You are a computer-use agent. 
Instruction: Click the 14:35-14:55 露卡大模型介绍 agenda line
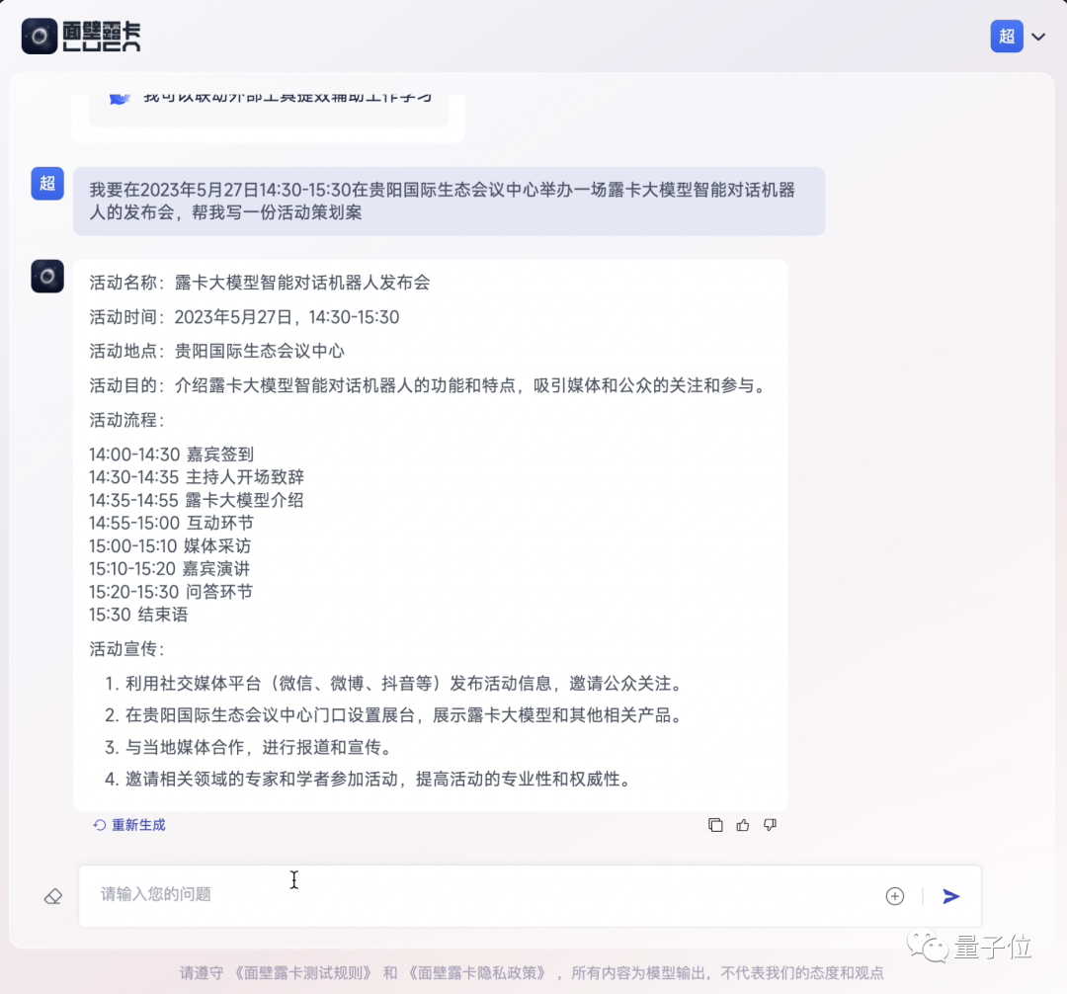click(x=197, y=500)
